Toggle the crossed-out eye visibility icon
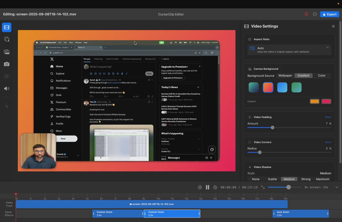Image resolution: width=342 pixels, height=222 pixels. [6, 76]
